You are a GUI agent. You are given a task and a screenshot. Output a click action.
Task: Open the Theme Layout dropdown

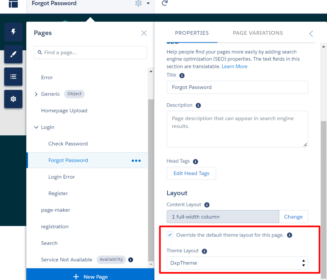237,263
